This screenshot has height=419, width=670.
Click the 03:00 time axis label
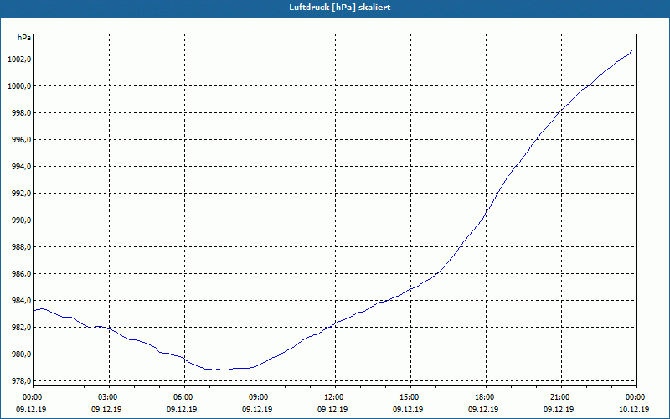pos(110,397)
